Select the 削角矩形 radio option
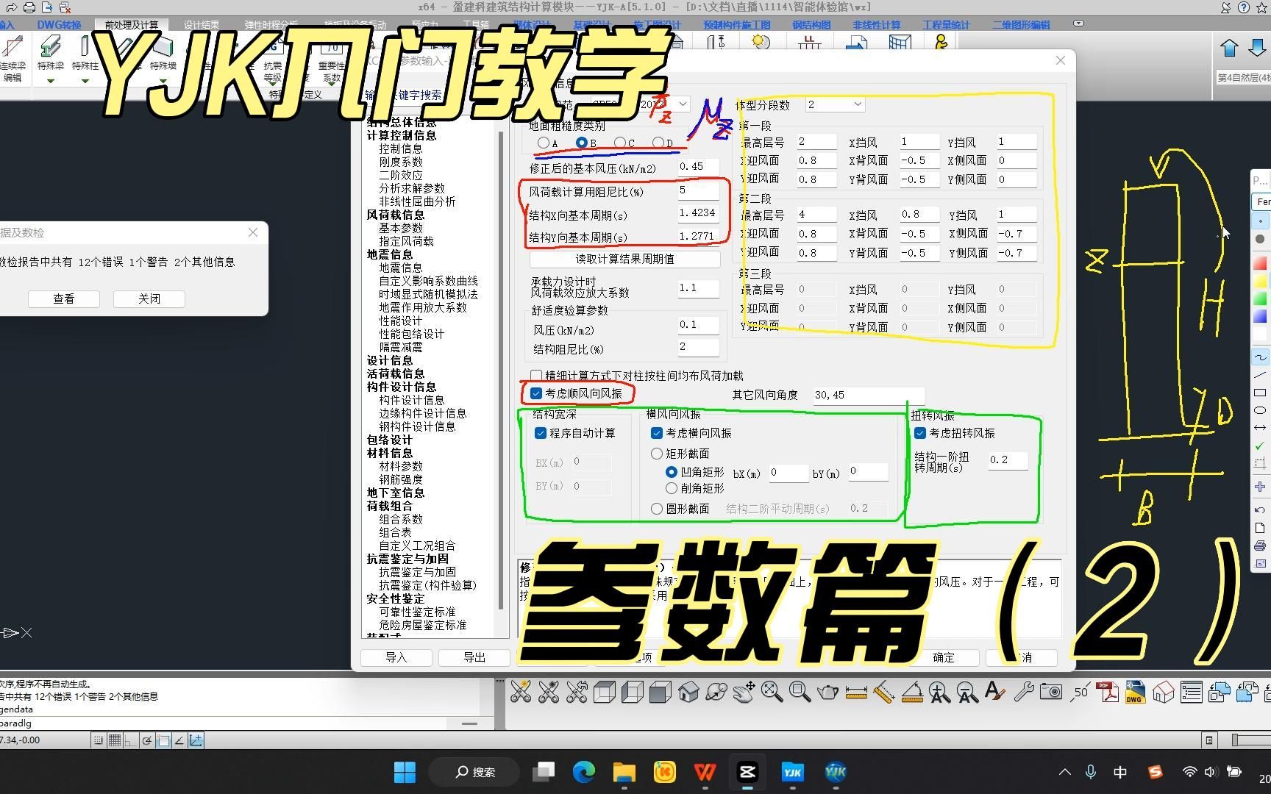The width and height of the screenshot is (1271, 794). pyautogui.click(x=671, y=488)
